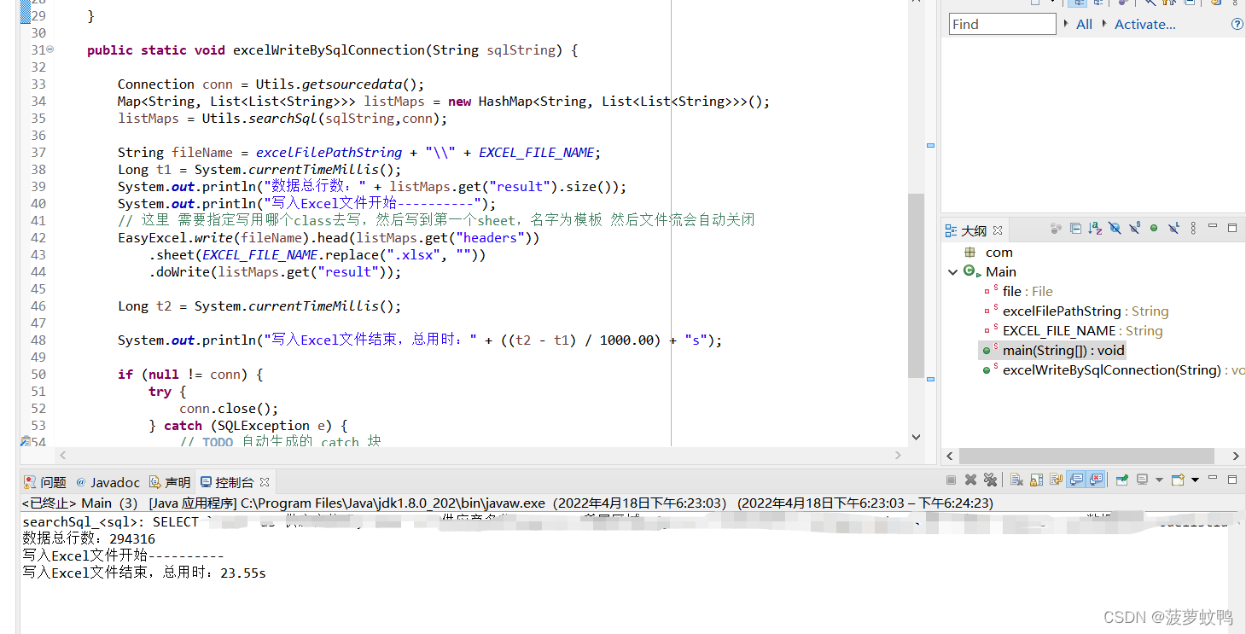Expand arrow before Activate... link
The height and width of the screenshot is (634, 1246).
coord(1105,25)
